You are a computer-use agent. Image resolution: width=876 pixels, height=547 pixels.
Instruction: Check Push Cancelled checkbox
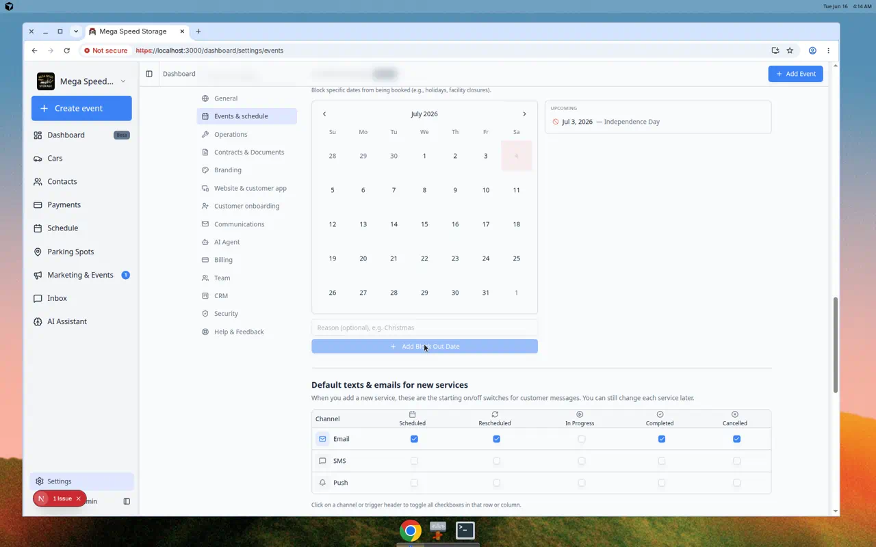click(737, 483)
